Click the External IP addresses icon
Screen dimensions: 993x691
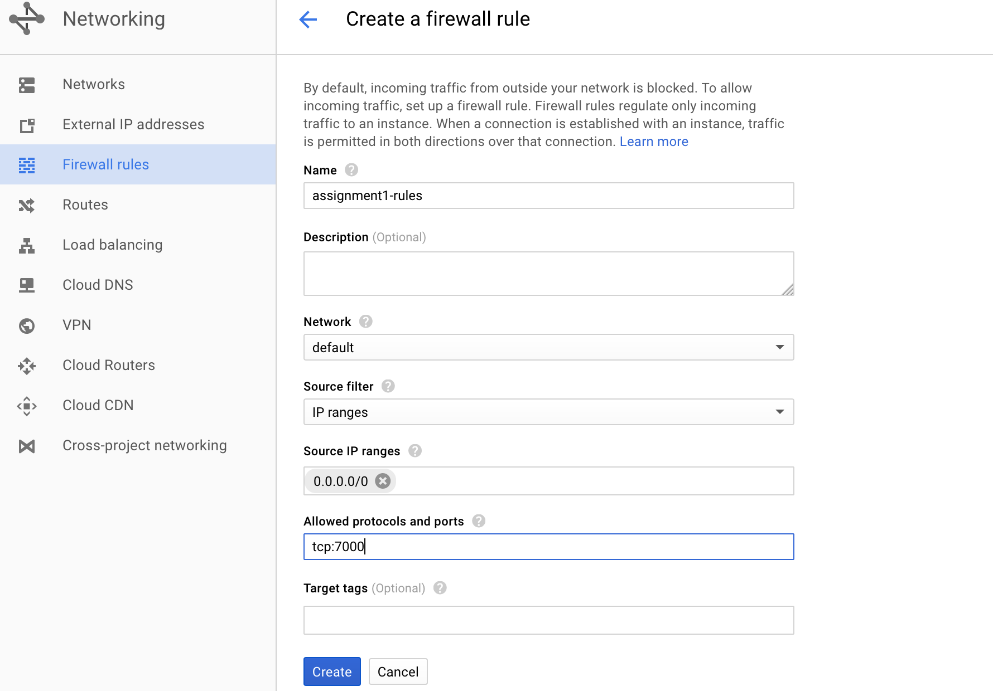click(x=27, y=125)
